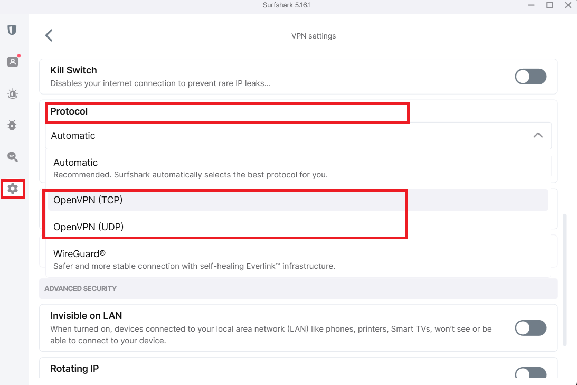Click the Advanced Security section header

298,288
